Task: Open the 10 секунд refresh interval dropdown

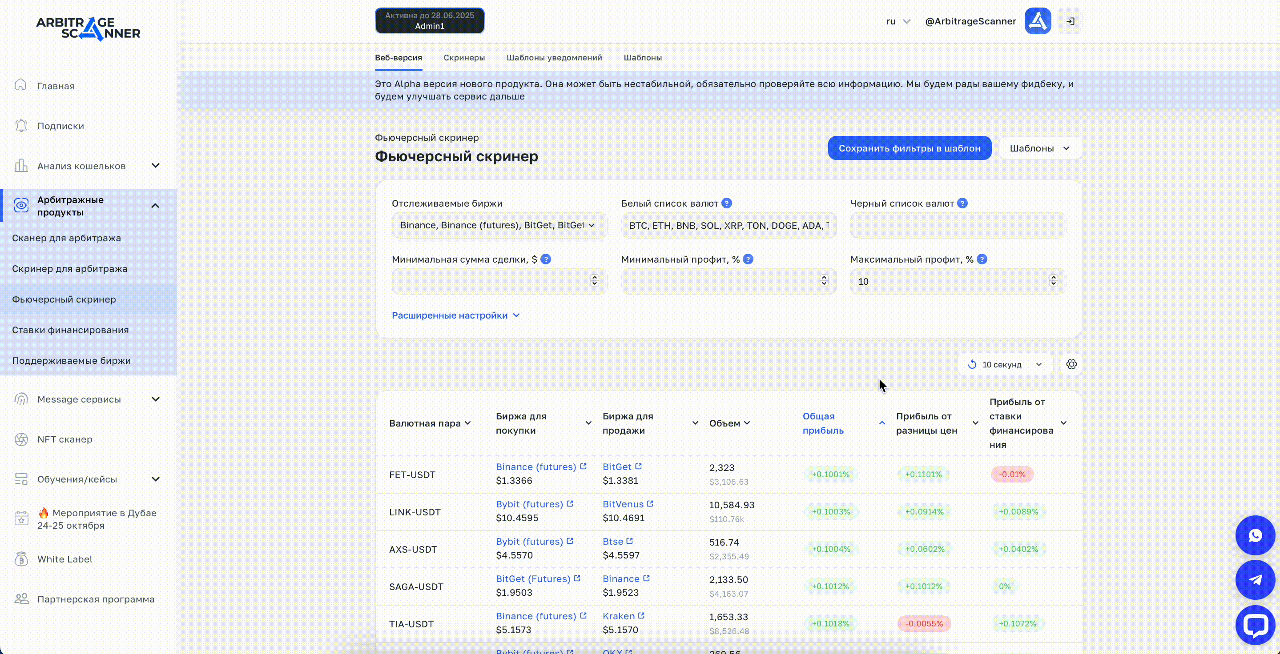Action: 1004,364
